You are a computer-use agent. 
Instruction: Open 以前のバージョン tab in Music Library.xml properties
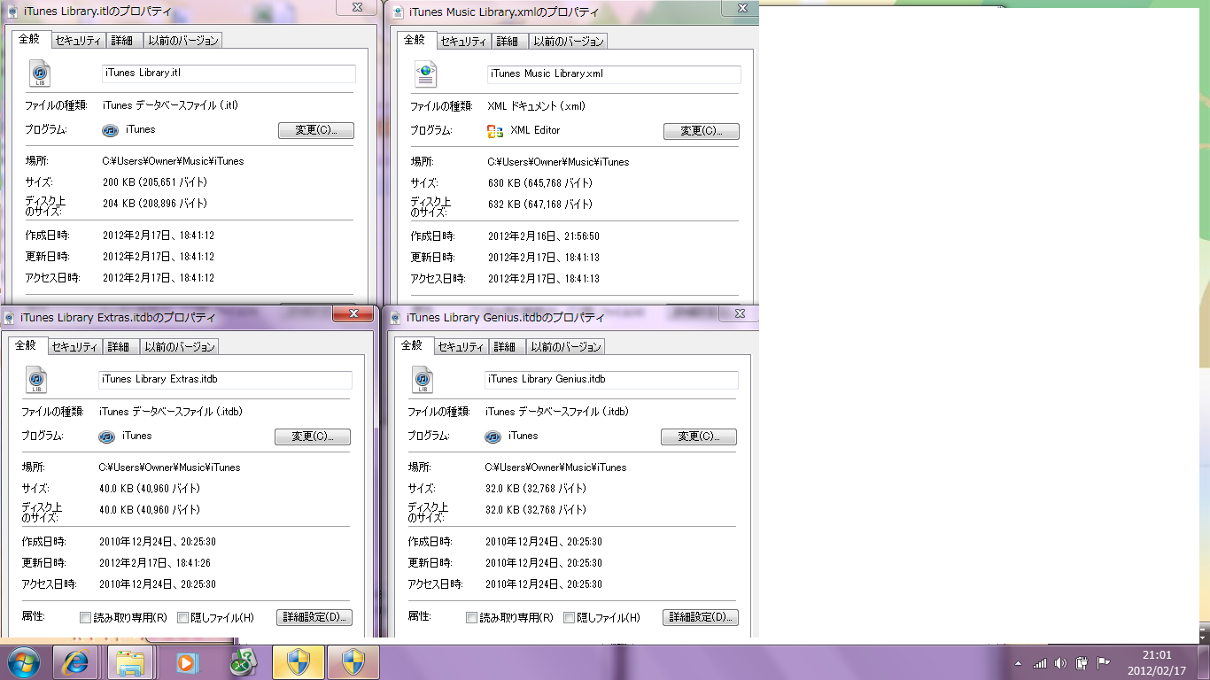(x=568, y=42)
